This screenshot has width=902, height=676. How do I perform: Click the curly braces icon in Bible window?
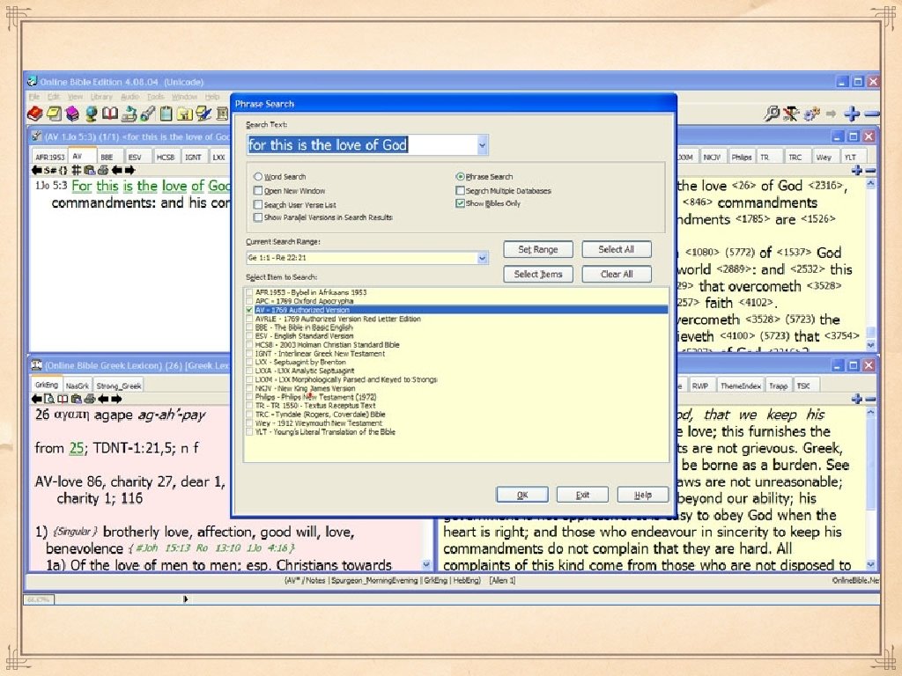click(63, 170)
